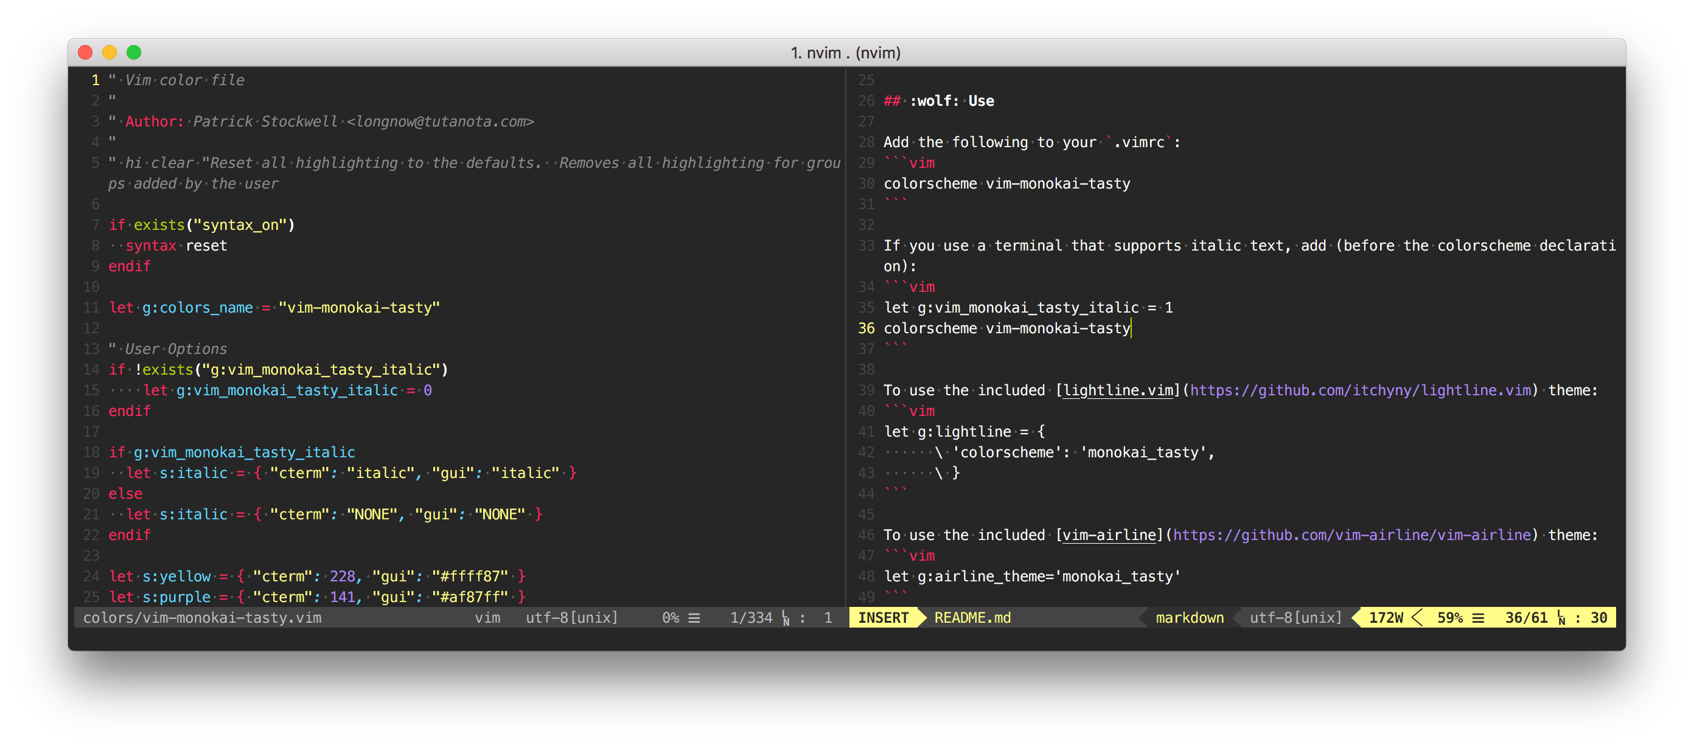Click the utf-8[unix] encoding indicator in left statusline
Image resolution: width=1694 pixels, height=748 pixels.
572,618
